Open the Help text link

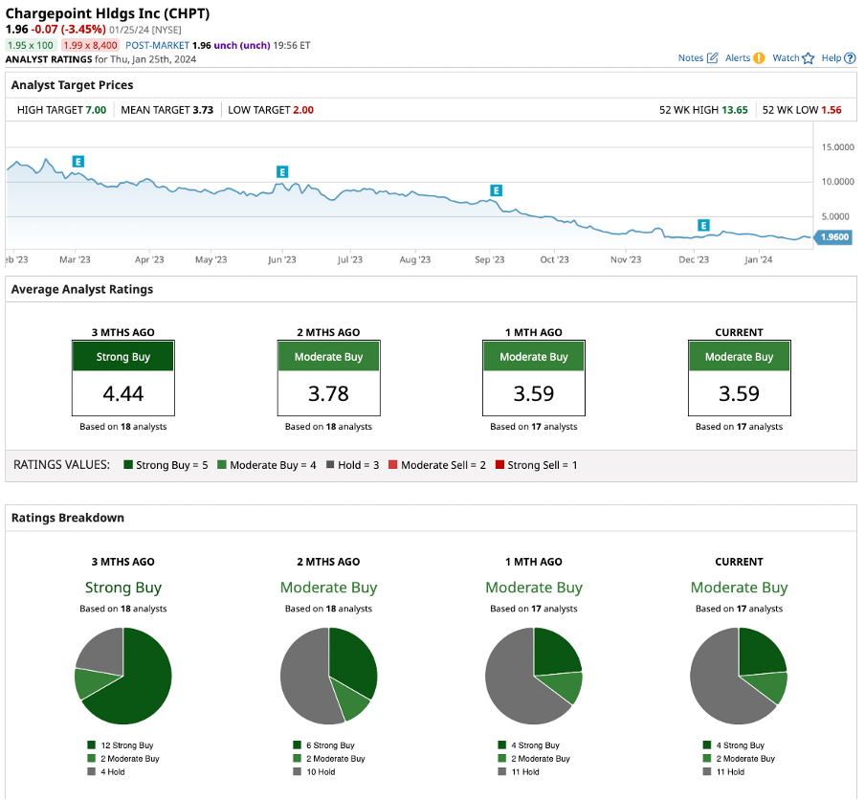pyautogui.click(x=831, y=58)
